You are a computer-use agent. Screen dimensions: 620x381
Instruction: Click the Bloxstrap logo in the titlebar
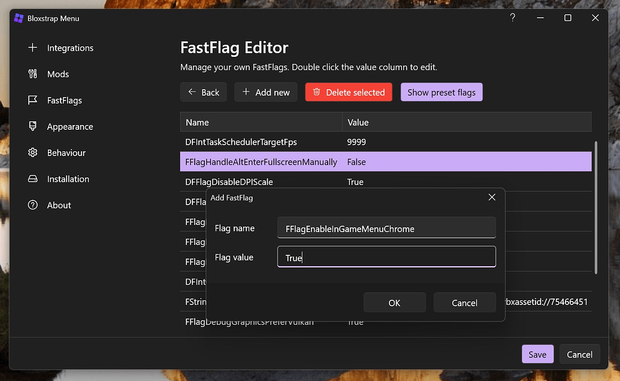point(18,18)
